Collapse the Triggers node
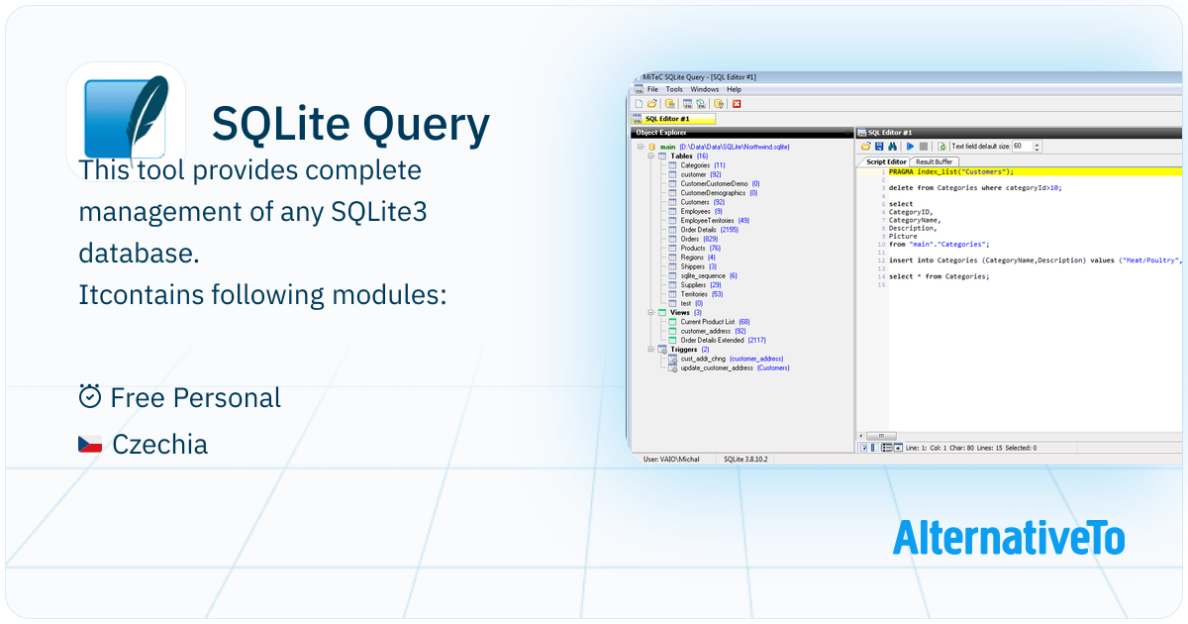1188x624 pixels. (x=651, y=349)
